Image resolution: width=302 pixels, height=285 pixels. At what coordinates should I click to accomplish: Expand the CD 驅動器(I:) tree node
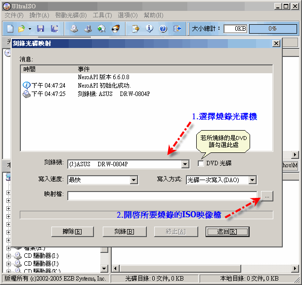tap(8, 255)
